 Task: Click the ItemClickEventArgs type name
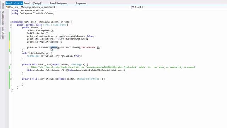(x=88, y=79)
